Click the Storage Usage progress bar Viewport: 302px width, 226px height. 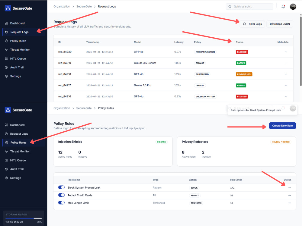click(24, 218)
